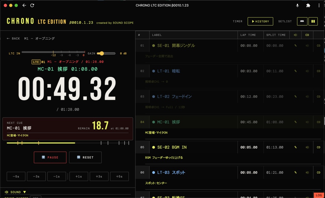Edit the LT-03 スポット cue with its pencil icon
The width and height of the screenshot is (325, 198).
click(295, 173)
